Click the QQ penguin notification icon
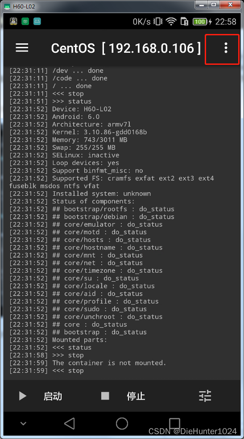 (13, 21)
